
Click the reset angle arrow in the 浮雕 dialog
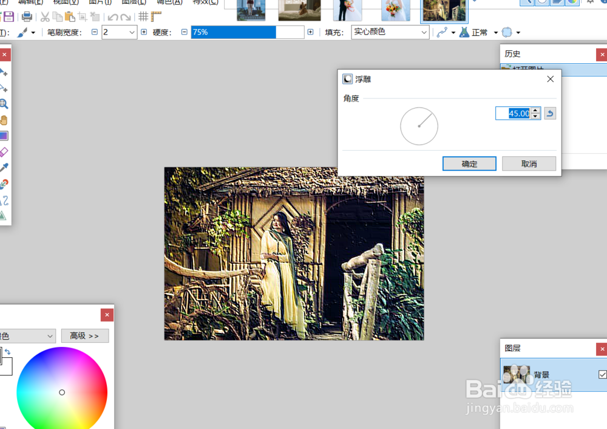pyautogui.click(x=550, y=113)
